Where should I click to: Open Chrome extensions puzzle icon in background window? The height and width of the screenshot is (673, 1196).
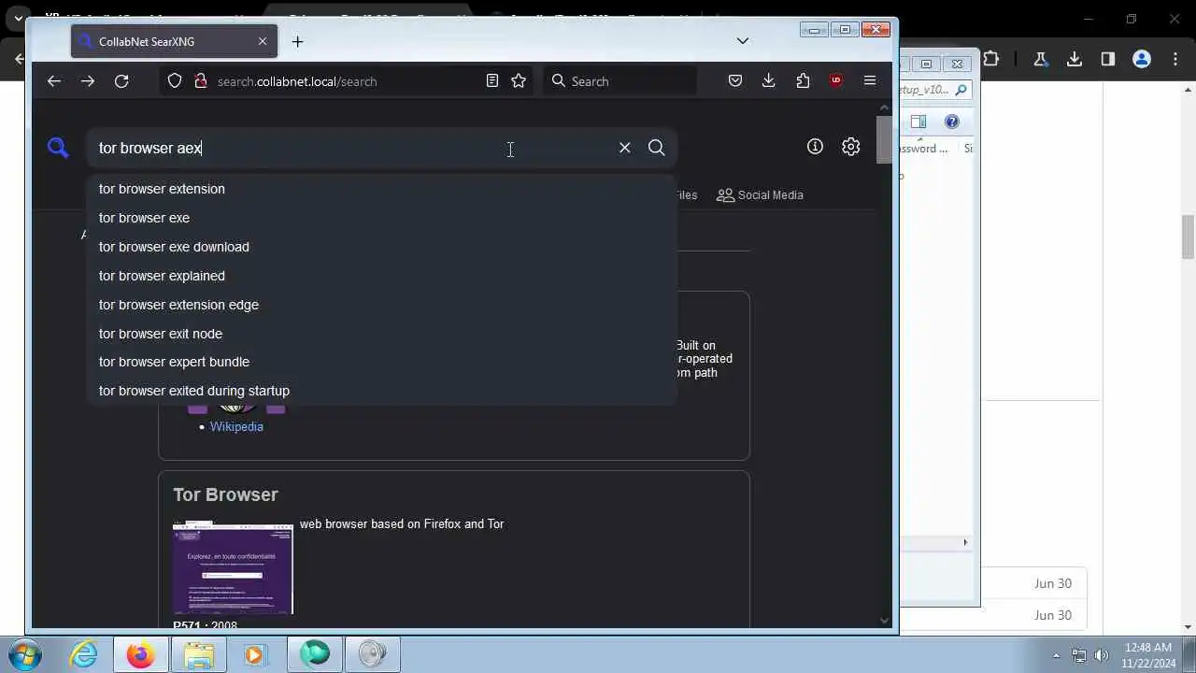point(991,59)
